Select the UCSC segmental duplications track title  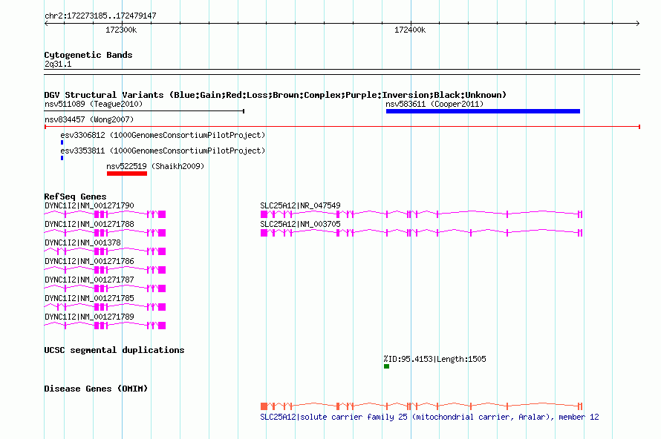(114, 350)
